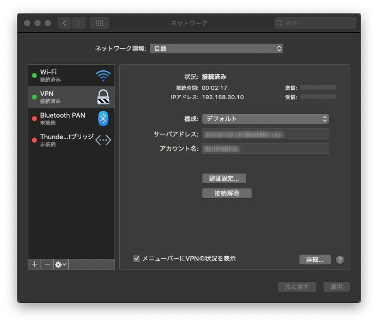Click the Thunderbolt bridge red status dot
The image size is (378, 324).
34,140
